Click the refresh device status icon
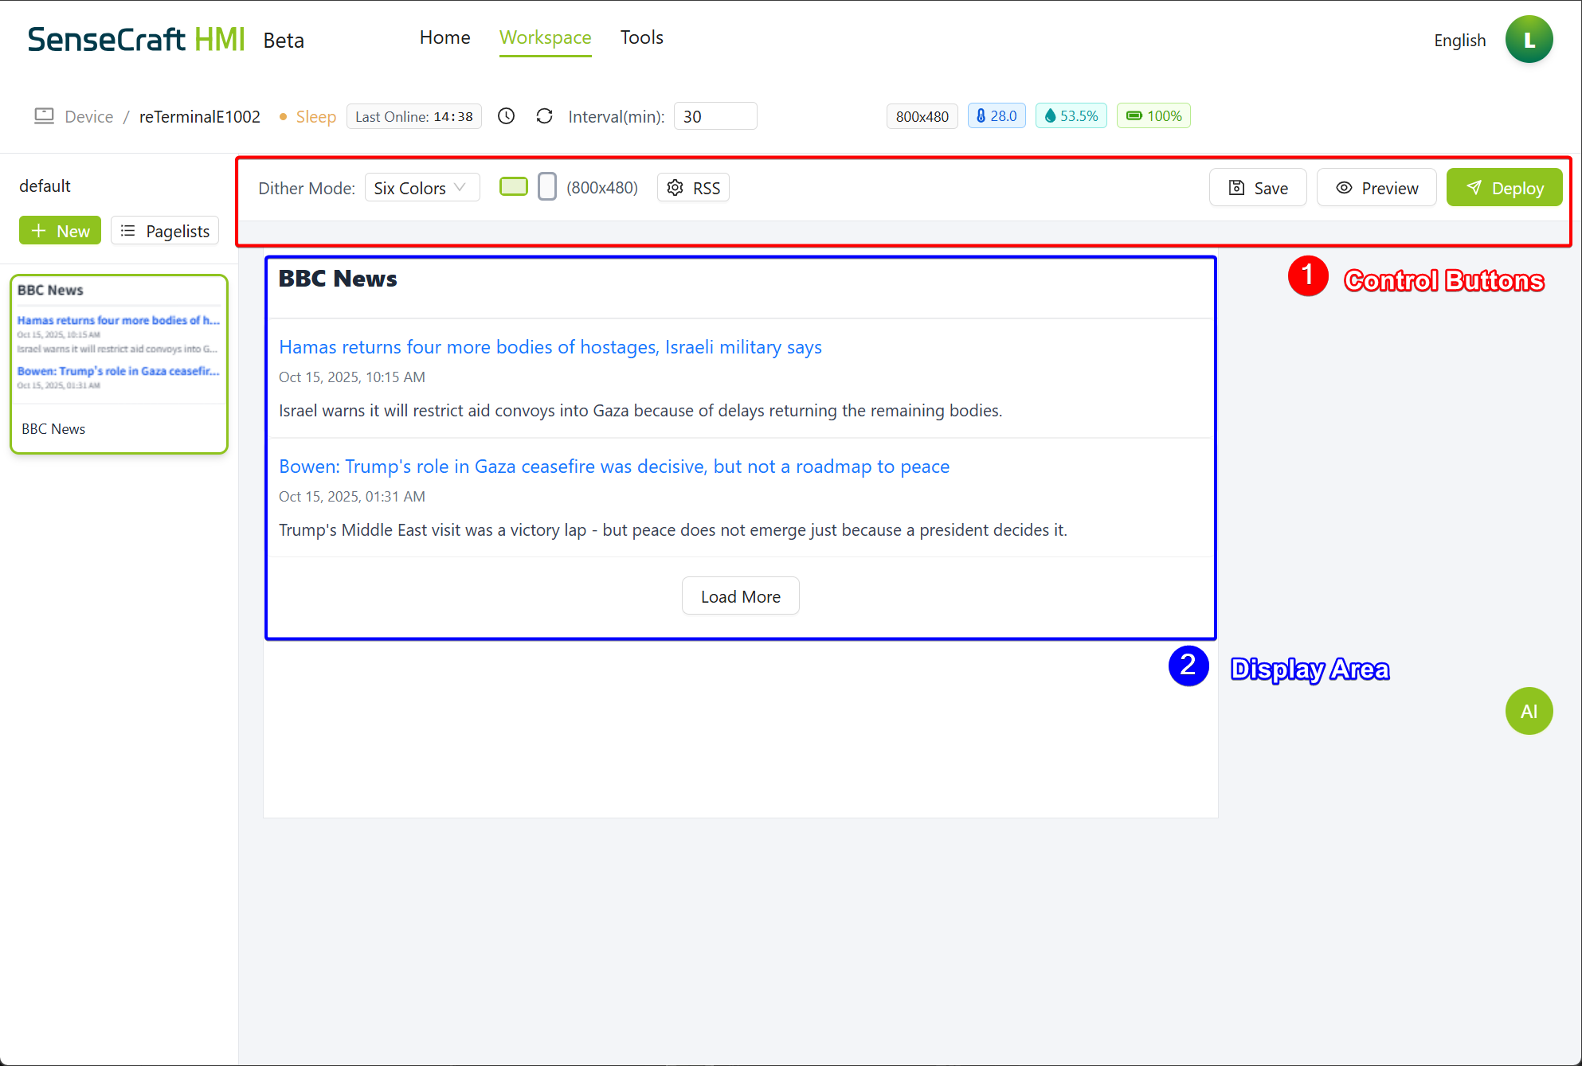Image resolution: width=1582 pixels, height=1066 pixels. pyautogui.click(x=544, y=116)
